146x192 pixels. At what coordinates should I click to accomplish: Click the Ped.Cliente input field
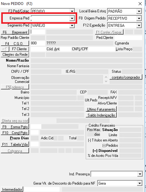[x=128, y=38]
